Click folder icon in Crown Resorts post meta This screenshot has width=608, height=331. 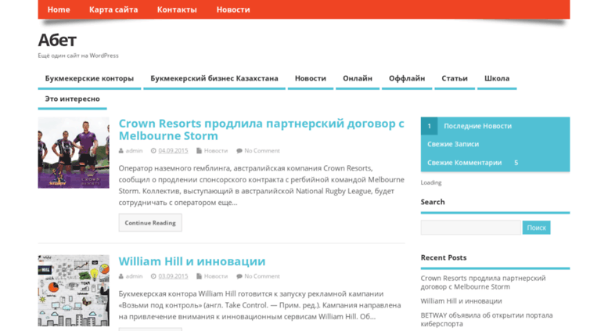(x=199, y=151)
